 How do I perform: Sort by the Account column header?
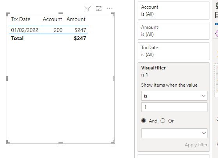(x=52, y=19)
